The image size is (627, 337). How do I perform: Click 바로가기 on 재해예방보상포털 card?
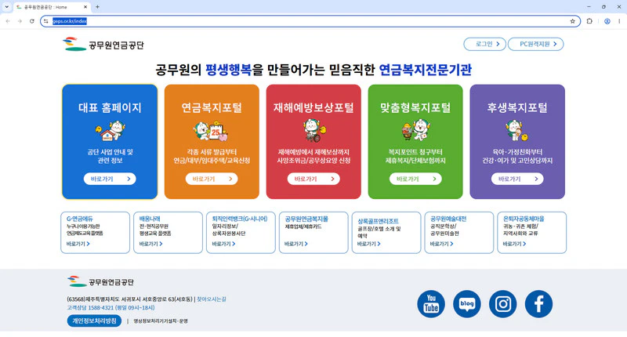(313, 179)
